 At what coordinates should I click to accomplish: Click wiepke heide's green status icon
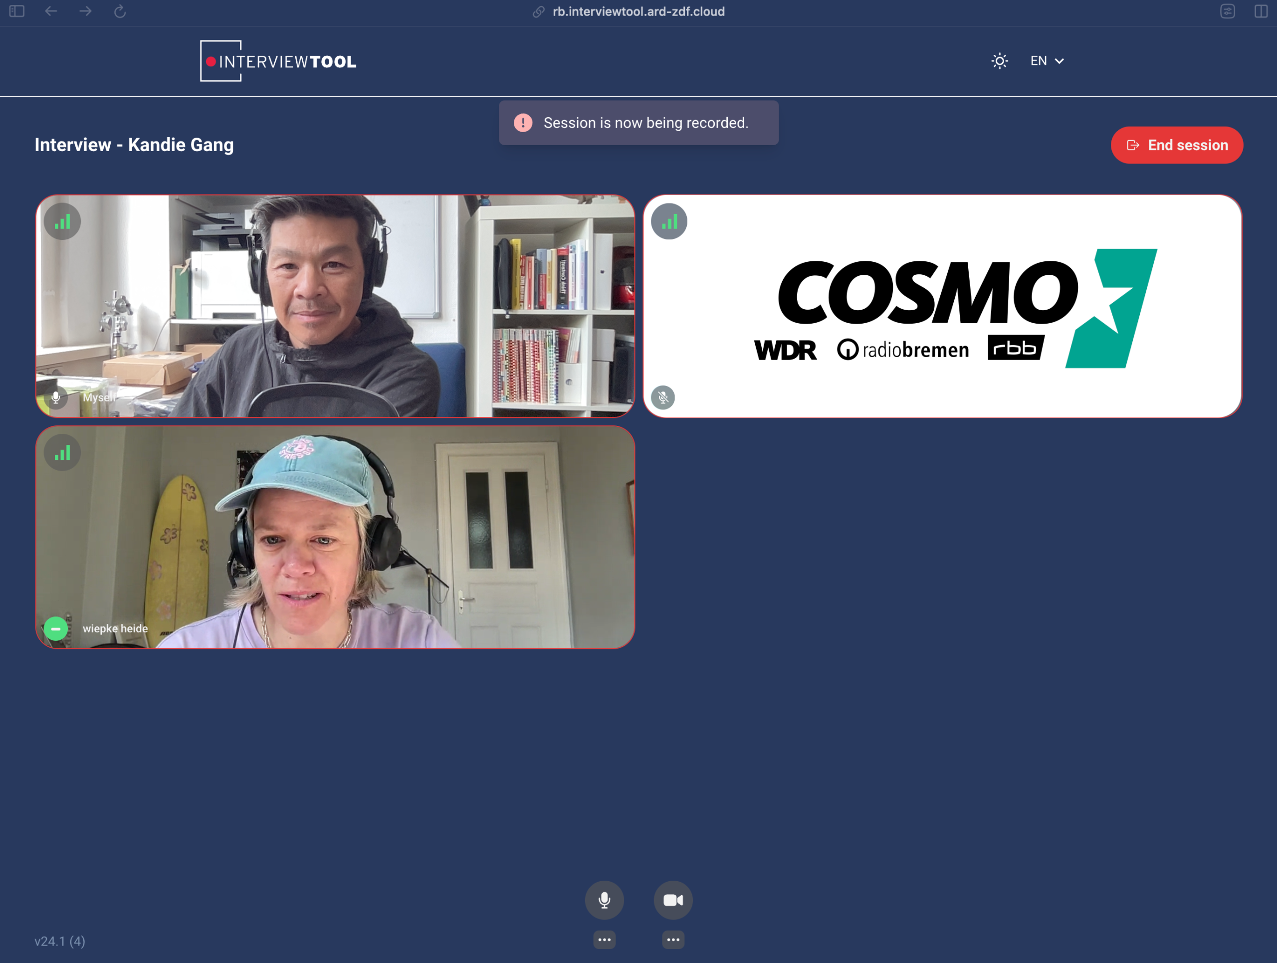click(56, 628)
